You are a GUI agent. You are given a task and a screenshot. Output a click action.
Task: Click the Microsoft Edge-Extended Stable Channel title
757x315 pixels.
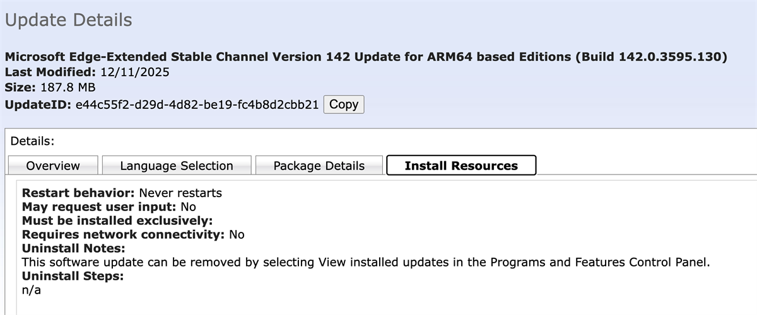366,57
